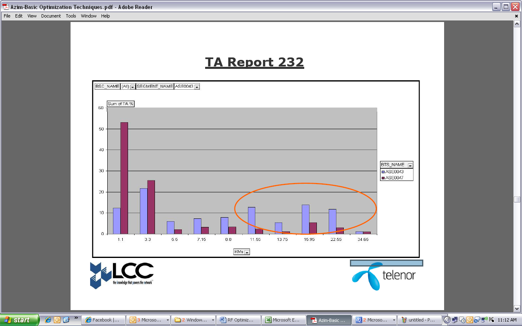
Task: Click the Sum of TA % label
Action: click(120, 104)
